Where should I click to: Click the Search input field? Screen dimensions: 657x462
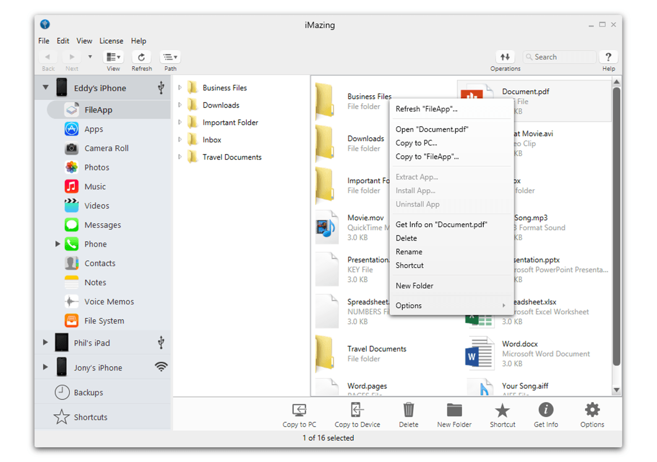coord(560,57)
